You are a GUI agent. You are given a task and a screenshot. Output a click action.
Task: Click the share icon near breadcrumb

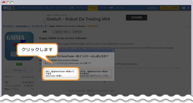(x=189, y=26)
